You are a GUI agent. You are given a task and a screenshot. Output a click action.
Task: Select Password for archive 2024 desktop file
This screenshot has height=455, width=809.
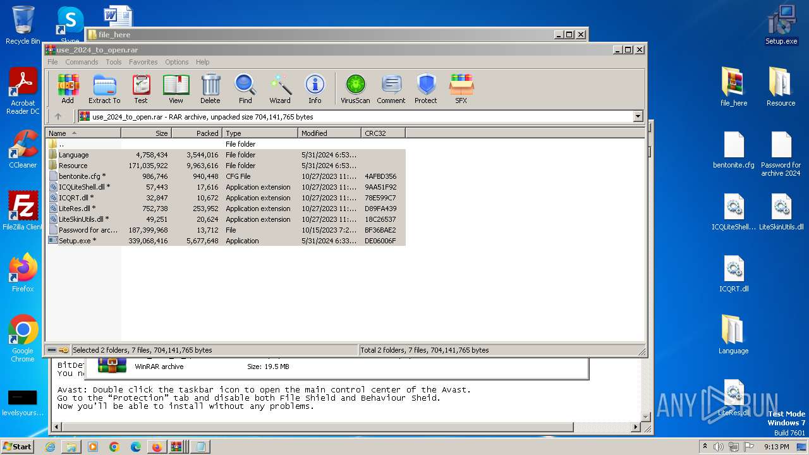pos(781,154)
